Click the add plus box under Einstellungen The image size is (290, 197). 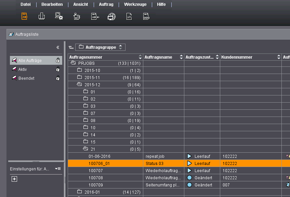point(14,179)
